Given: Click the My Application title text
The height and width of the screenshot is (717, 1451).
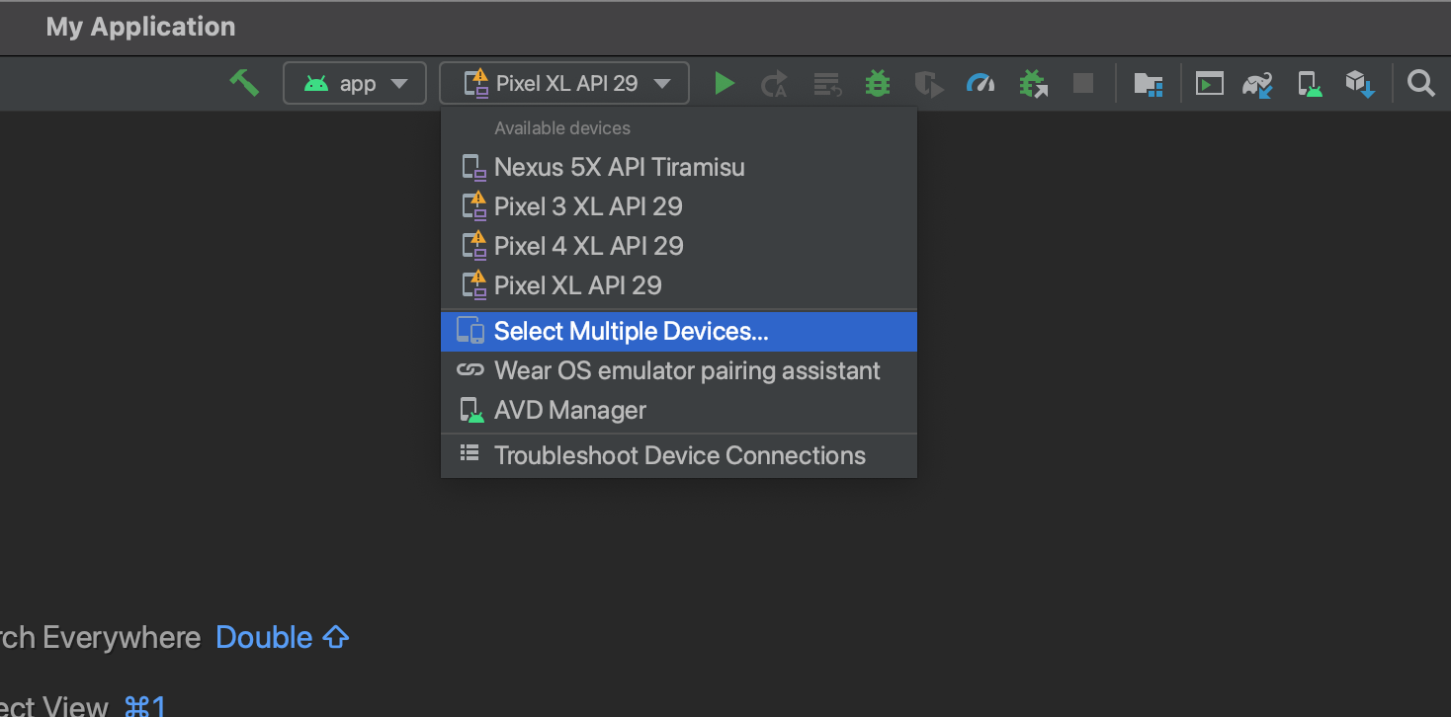Looking at the screenshot, I should coord(140,27).
